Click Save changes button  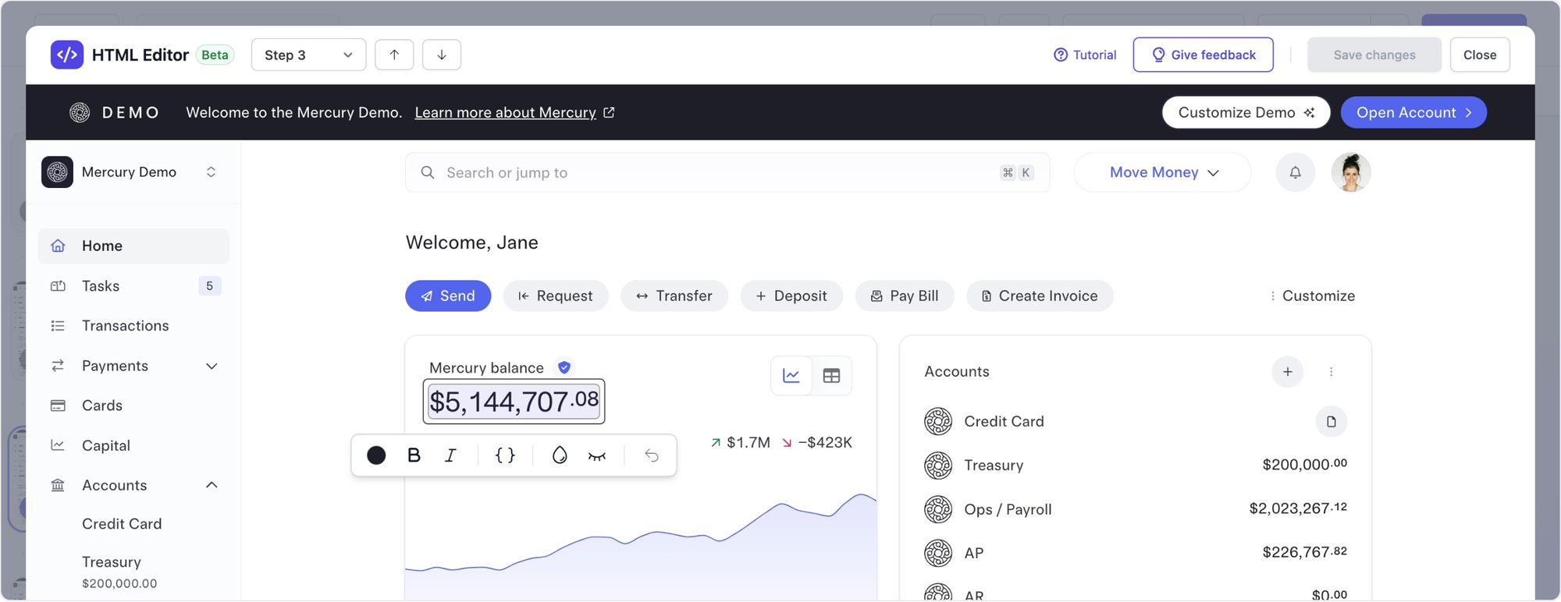coord(1374,55)
